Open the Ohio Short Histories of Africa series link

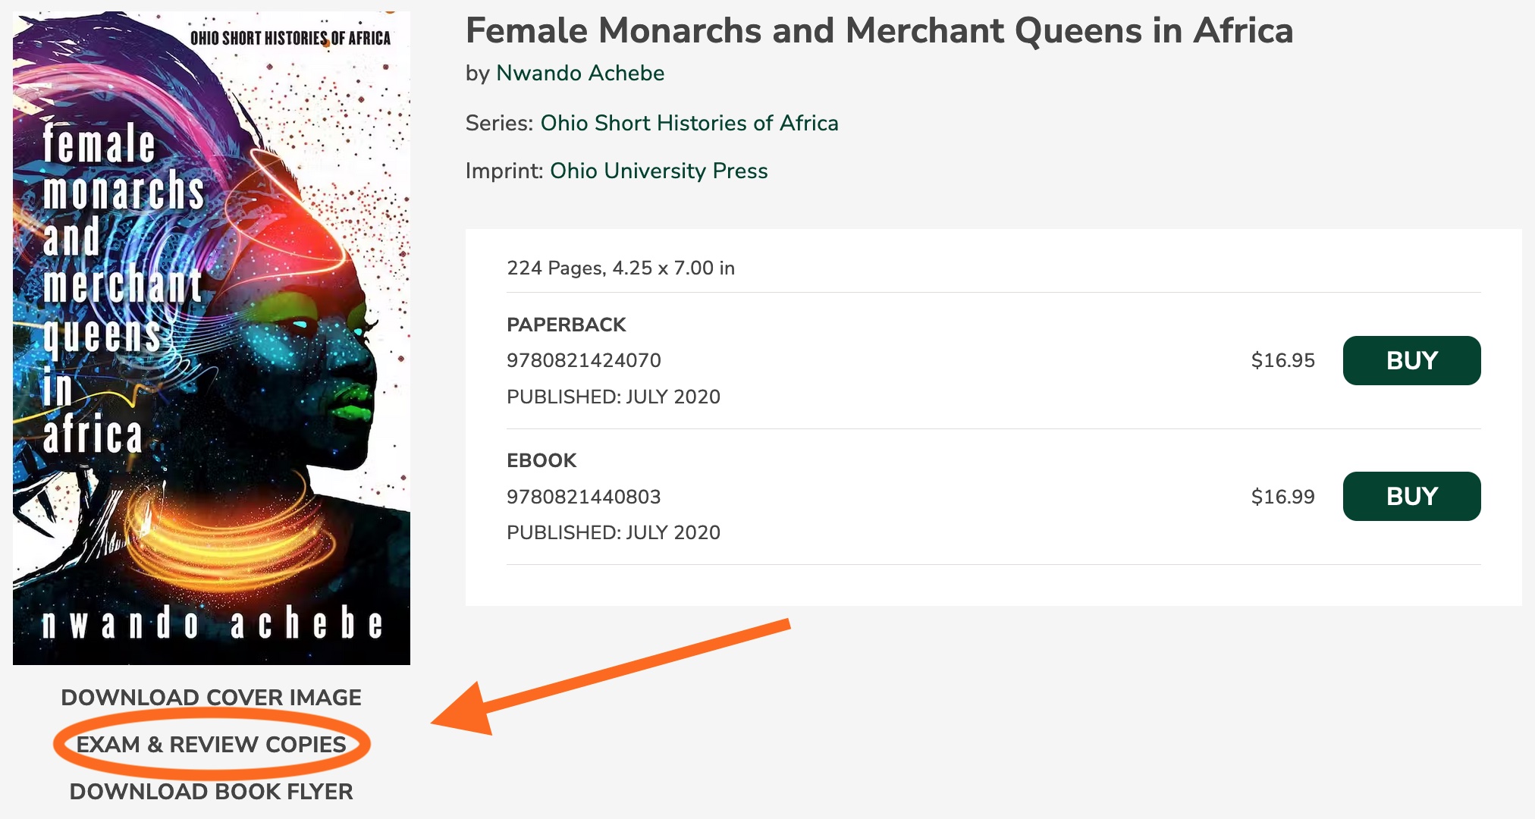tap(689, 123)
